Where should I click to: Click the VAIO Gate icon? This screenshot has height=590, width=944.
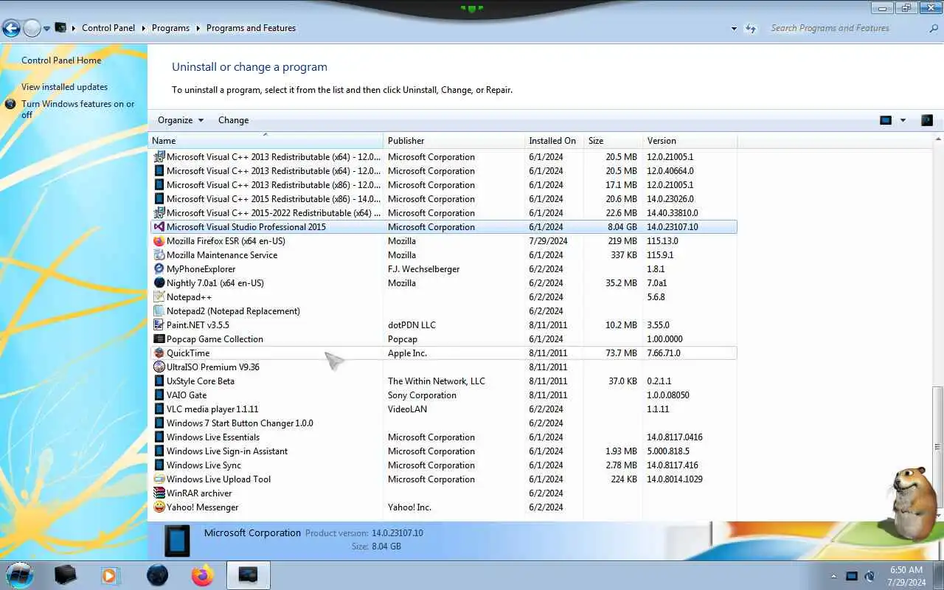point(159,395)
